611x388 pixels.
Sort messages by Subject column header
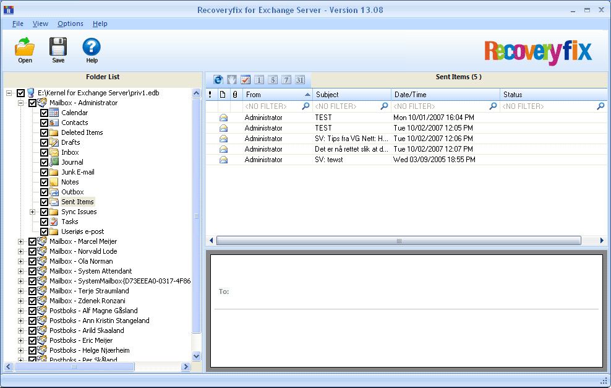[x=352, y=94]
